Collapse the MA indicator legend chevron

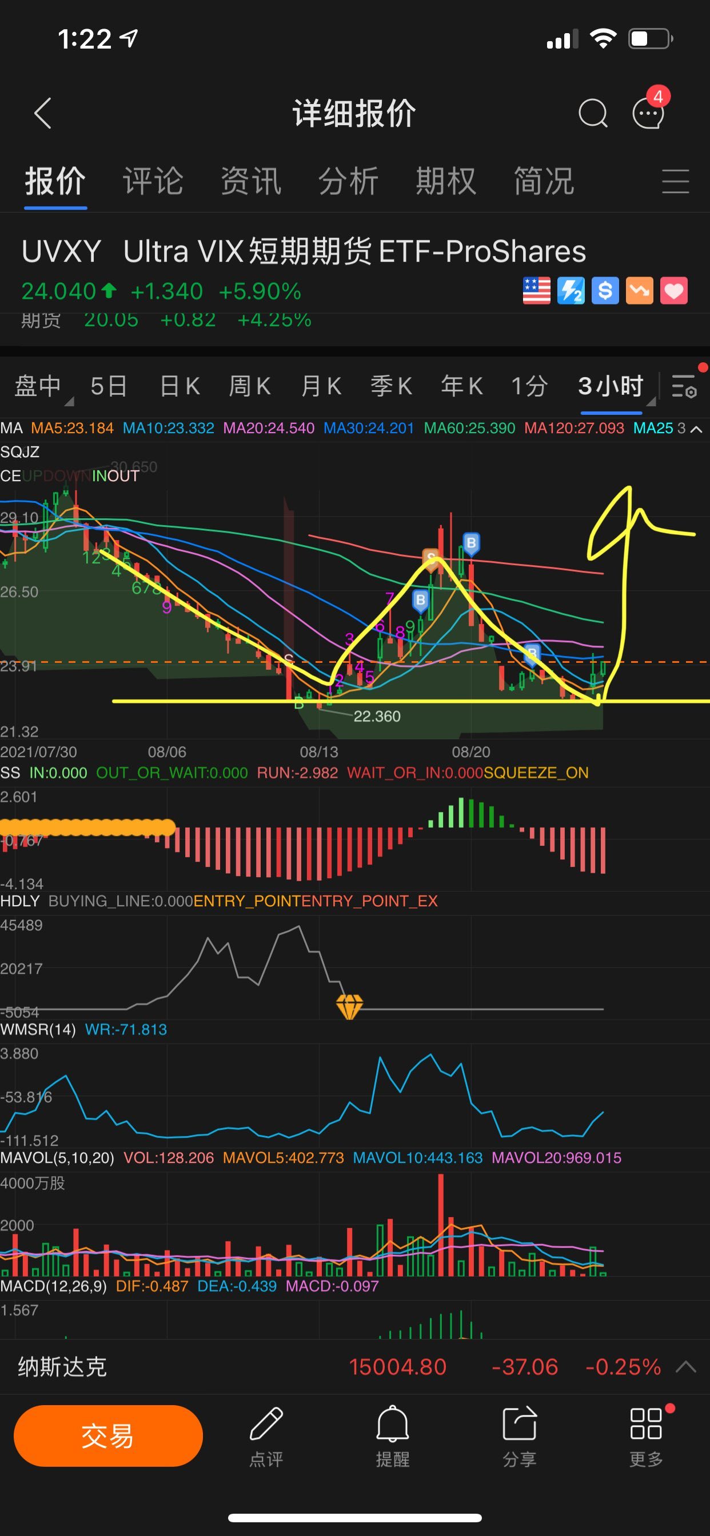tap(696, 429)
